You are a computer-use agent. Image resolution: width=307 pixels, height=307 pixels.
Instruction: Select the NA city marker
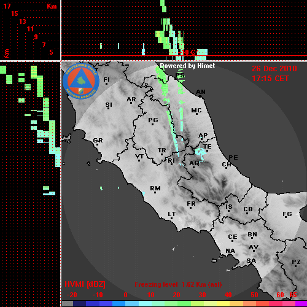pos(230,251)
